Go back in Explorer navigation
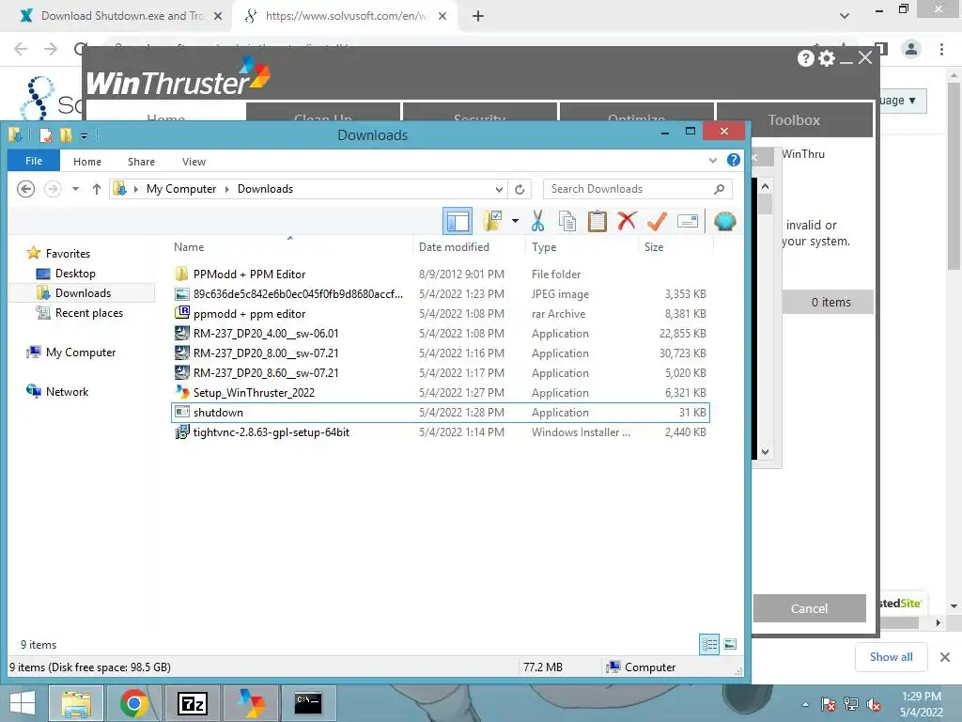The image size is (962, 722). [25, 189]
